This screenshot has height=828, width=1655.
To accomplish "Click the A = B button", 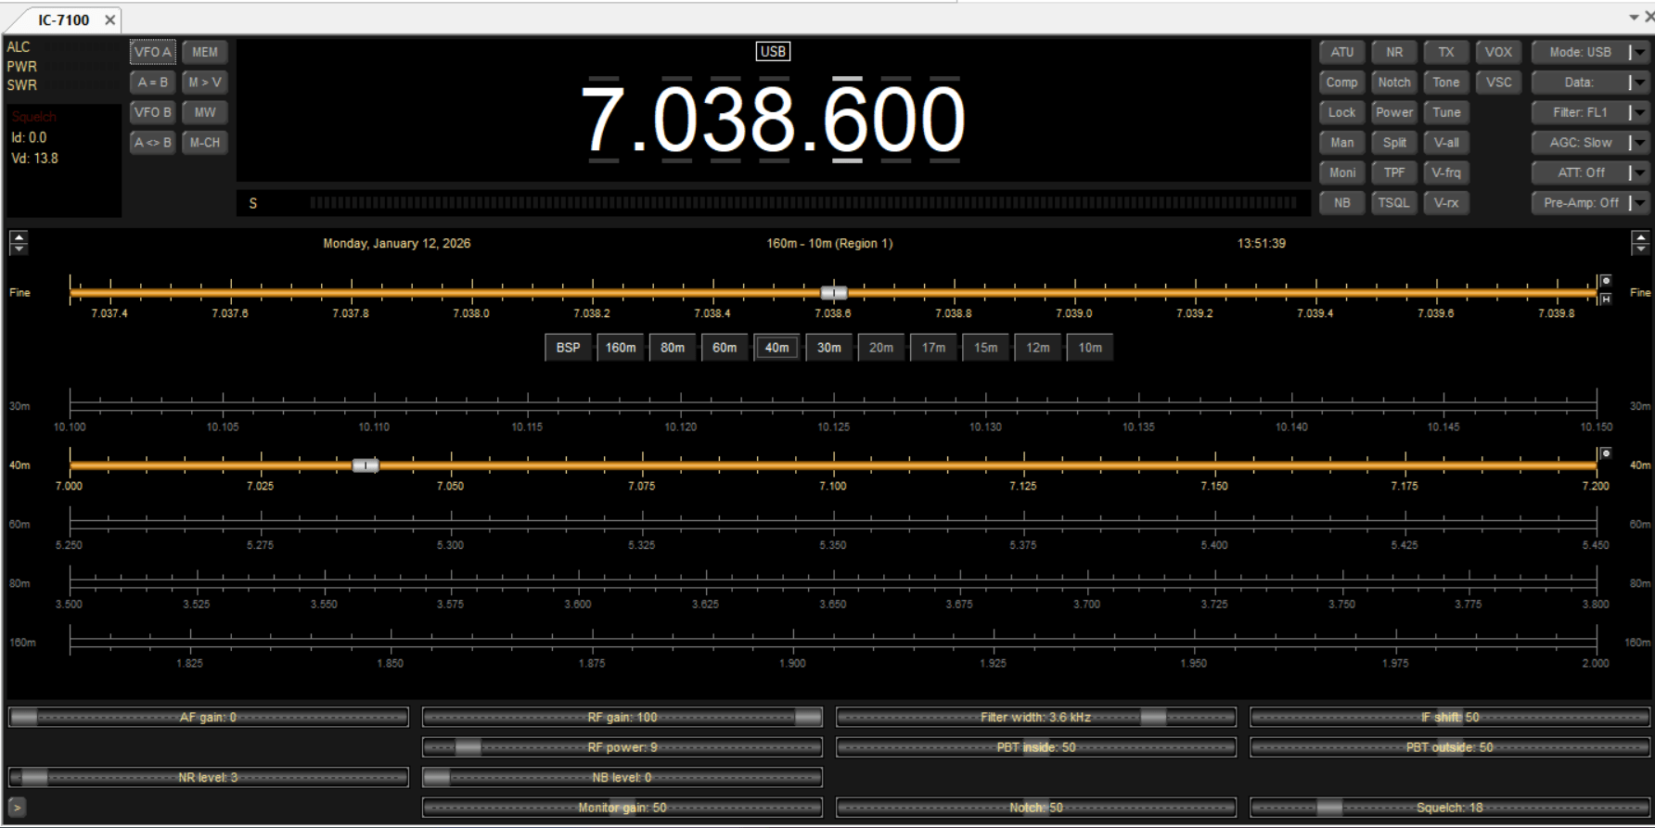I will pyautogui.click(x=153, y=83).
